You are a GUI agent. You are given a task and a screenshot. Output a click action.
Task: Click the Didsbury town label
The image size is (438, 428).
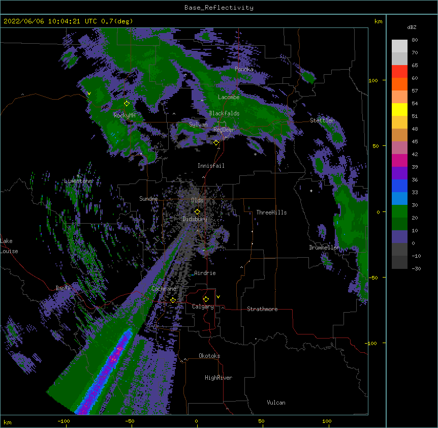[x=195, y=219]
